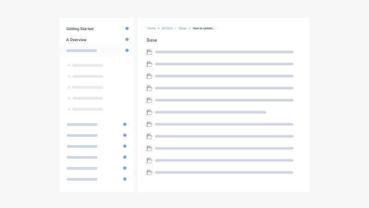Click the first folder icon under Base
The width and height of the screenshot is (369, 208).
[x=149, y=52]
